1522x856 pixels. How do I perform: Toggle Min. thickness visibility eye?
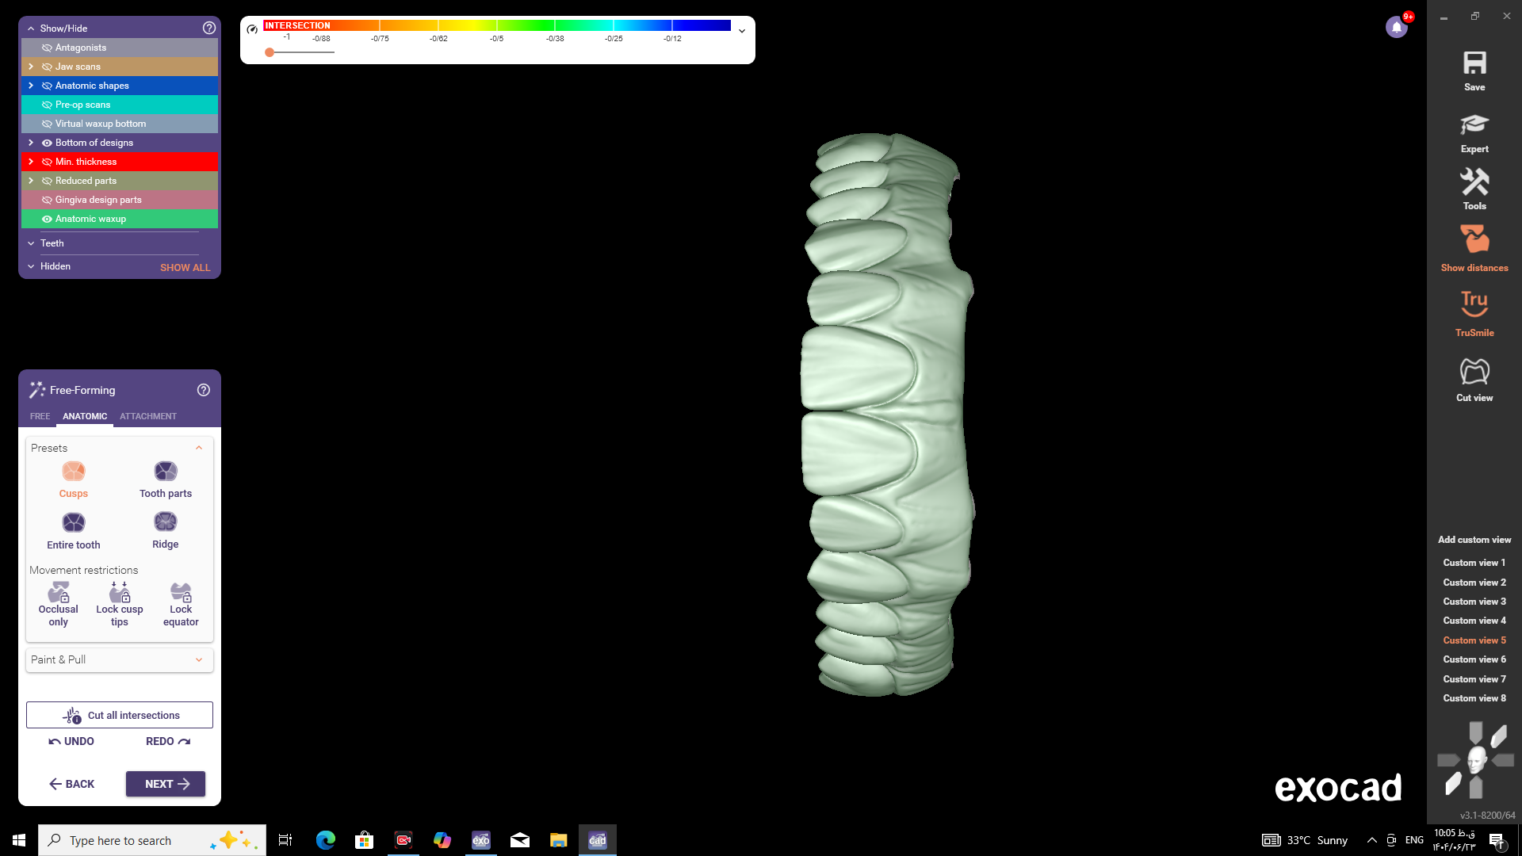pos(47,162)
